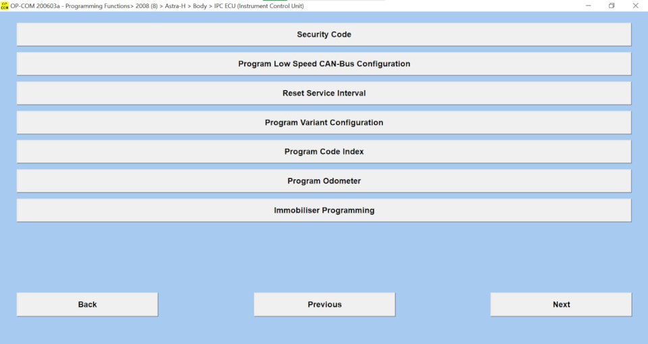Open Immobiliser Programming

click(324, 210)
